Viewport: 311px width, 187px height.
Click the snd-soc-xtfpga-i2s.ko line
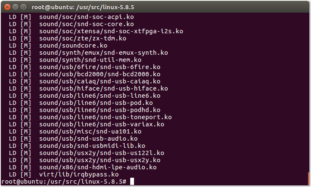(x=111, y=31)
